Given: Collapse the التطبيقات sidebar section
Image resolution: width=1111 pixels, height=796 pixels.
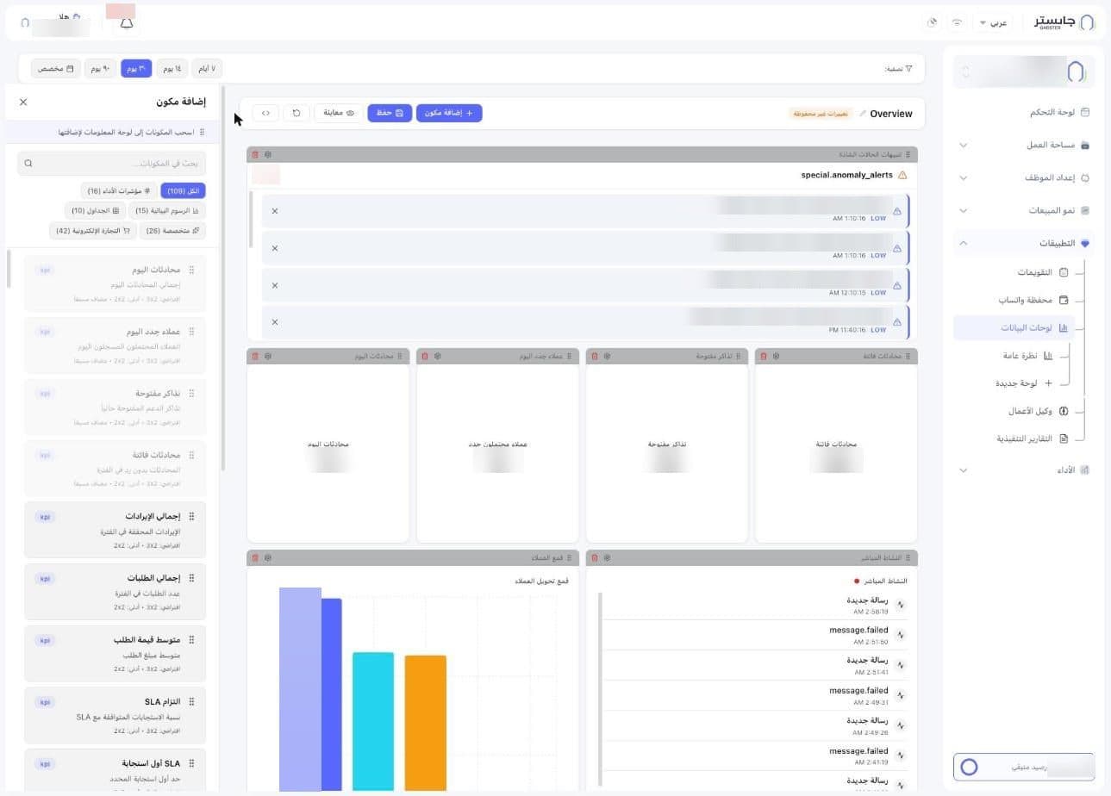Looking at the screenshot, I should tap(1023, 243).
